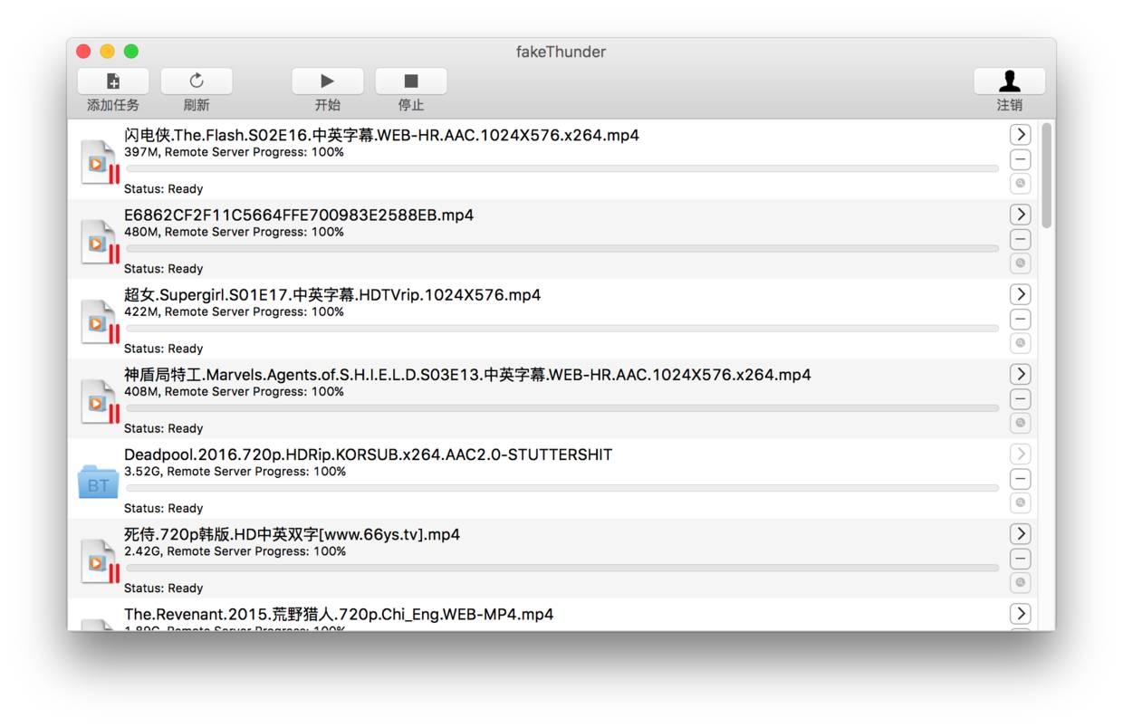
Task: Click the blue BT folder icon for Deadpool
Action: [x=98, y=482]
